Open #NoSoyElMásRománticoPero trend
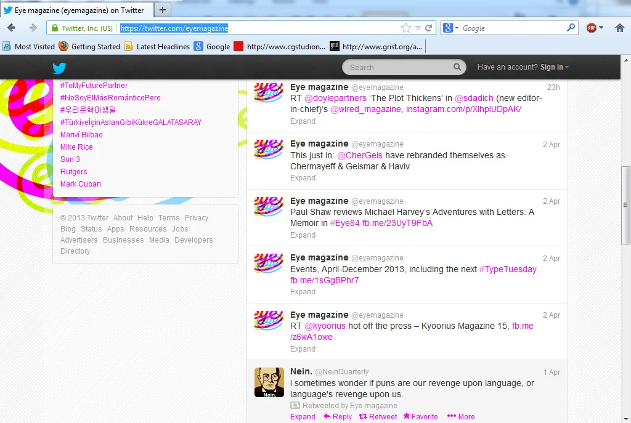Screen dimensions: 631x423 click(x=110, y=98)
